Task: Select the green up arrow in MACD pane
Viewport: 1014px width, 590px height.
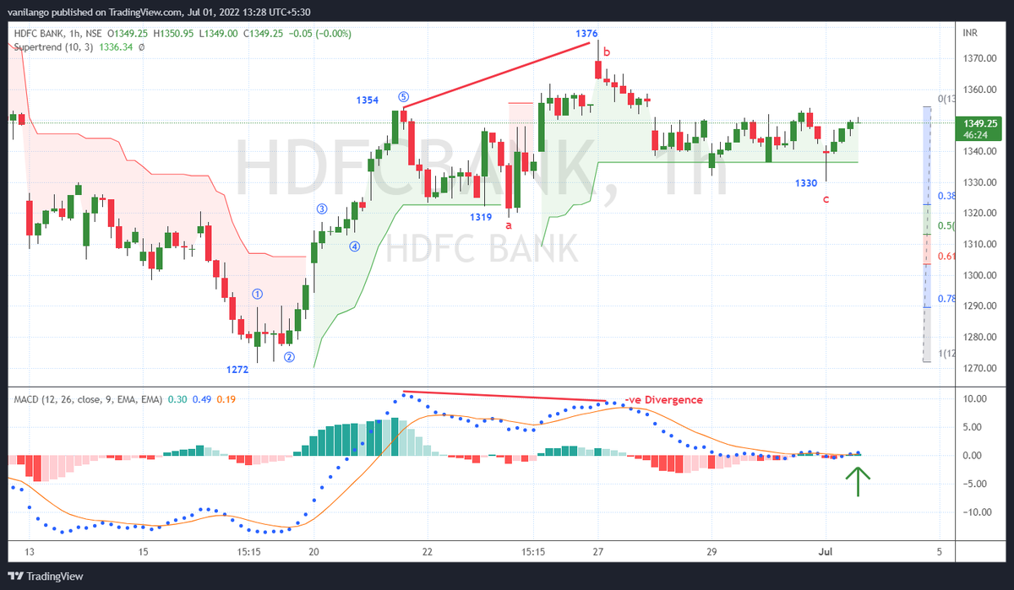Action: tap(858, 481)
